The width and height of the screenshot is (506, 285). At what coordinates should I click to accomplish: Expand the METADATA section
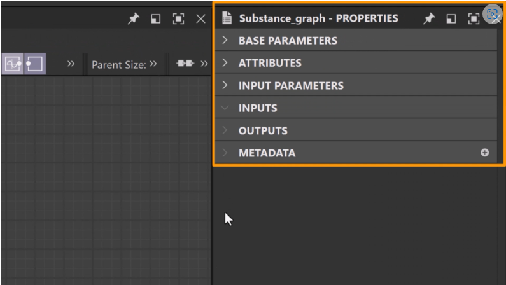225,153
